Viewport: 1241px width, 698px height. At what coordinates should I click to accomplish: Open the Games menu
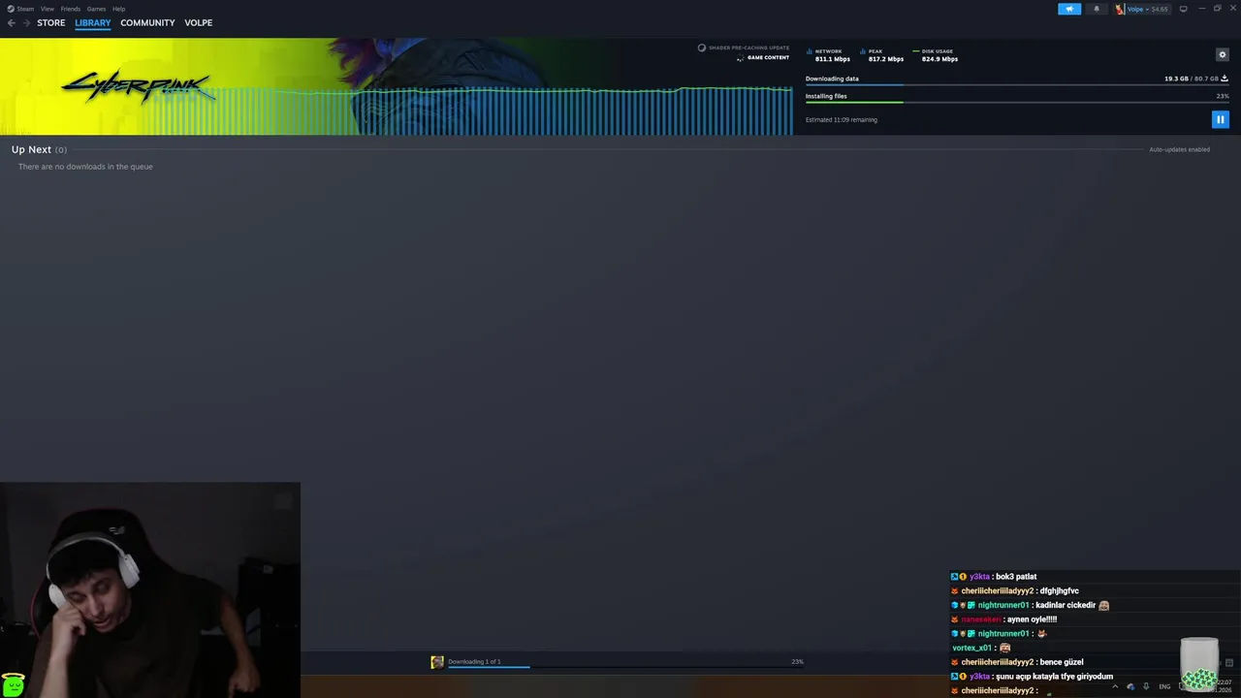click(96, 9)
